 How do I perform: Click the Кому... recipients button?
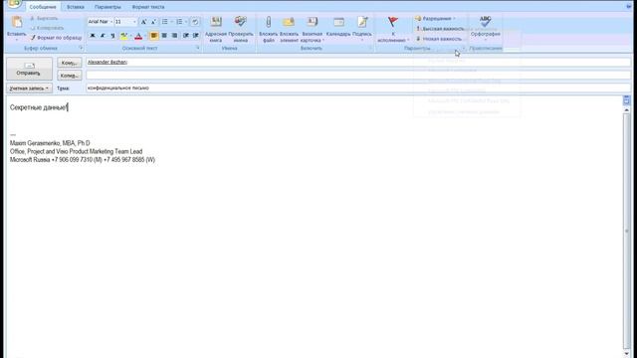(70, 63)
